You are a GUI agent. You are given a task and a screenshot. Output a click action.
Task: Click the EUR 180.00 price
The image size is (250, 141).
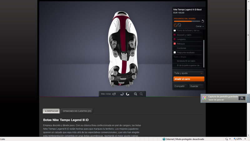(x=179, y=13)
